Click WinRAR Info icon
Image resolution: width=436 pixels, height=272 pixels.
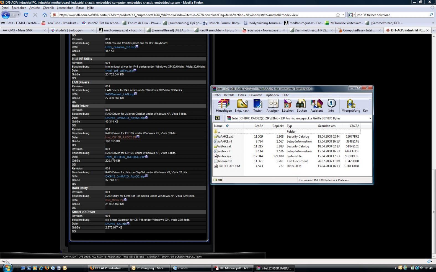tap(331, 106)
